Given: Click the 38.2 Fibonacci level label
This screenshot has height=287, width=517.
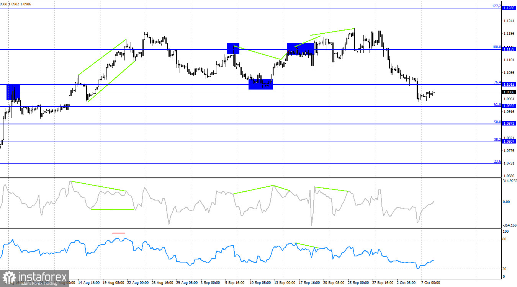Looking at the screenshot, I should pos(497,140).
